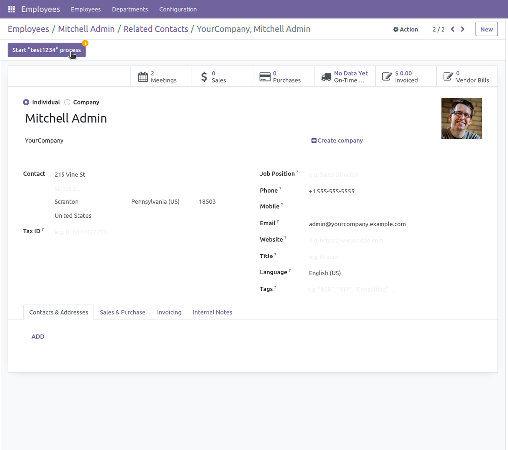Click the New record button
The width and height of the screenshot is (508, 450).
[486, 29]
